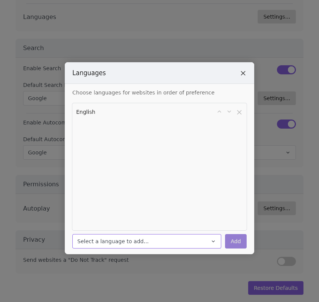The image size is (319, 302).
Task: Open the Autoplay Settings button
Action: [277, 208]
